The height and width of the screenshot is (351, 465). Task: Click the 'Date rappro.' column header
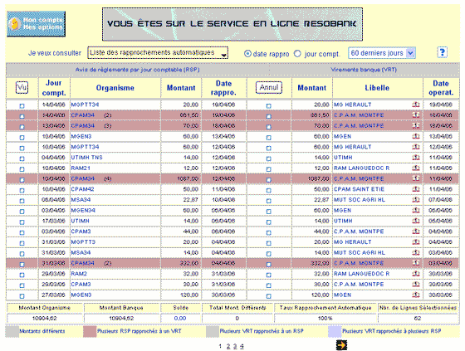[223, 88]
